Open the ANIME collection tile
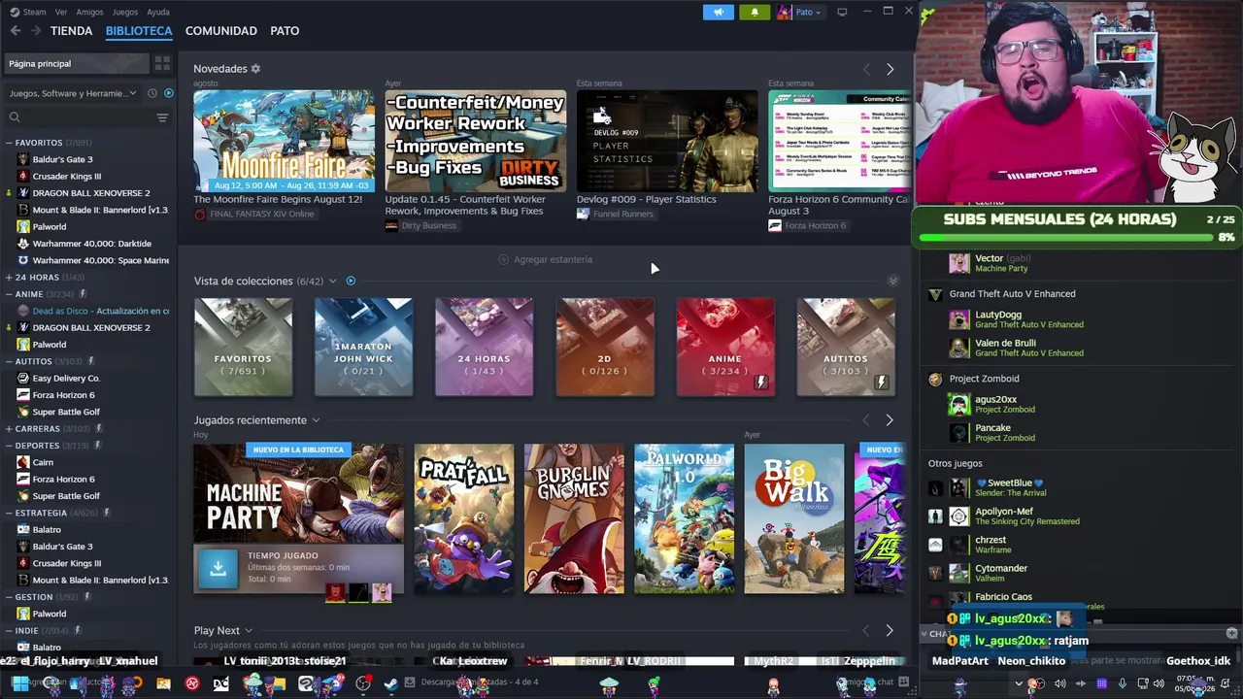The height and width of the screenshot is (699, 1243). click(725, 347)
